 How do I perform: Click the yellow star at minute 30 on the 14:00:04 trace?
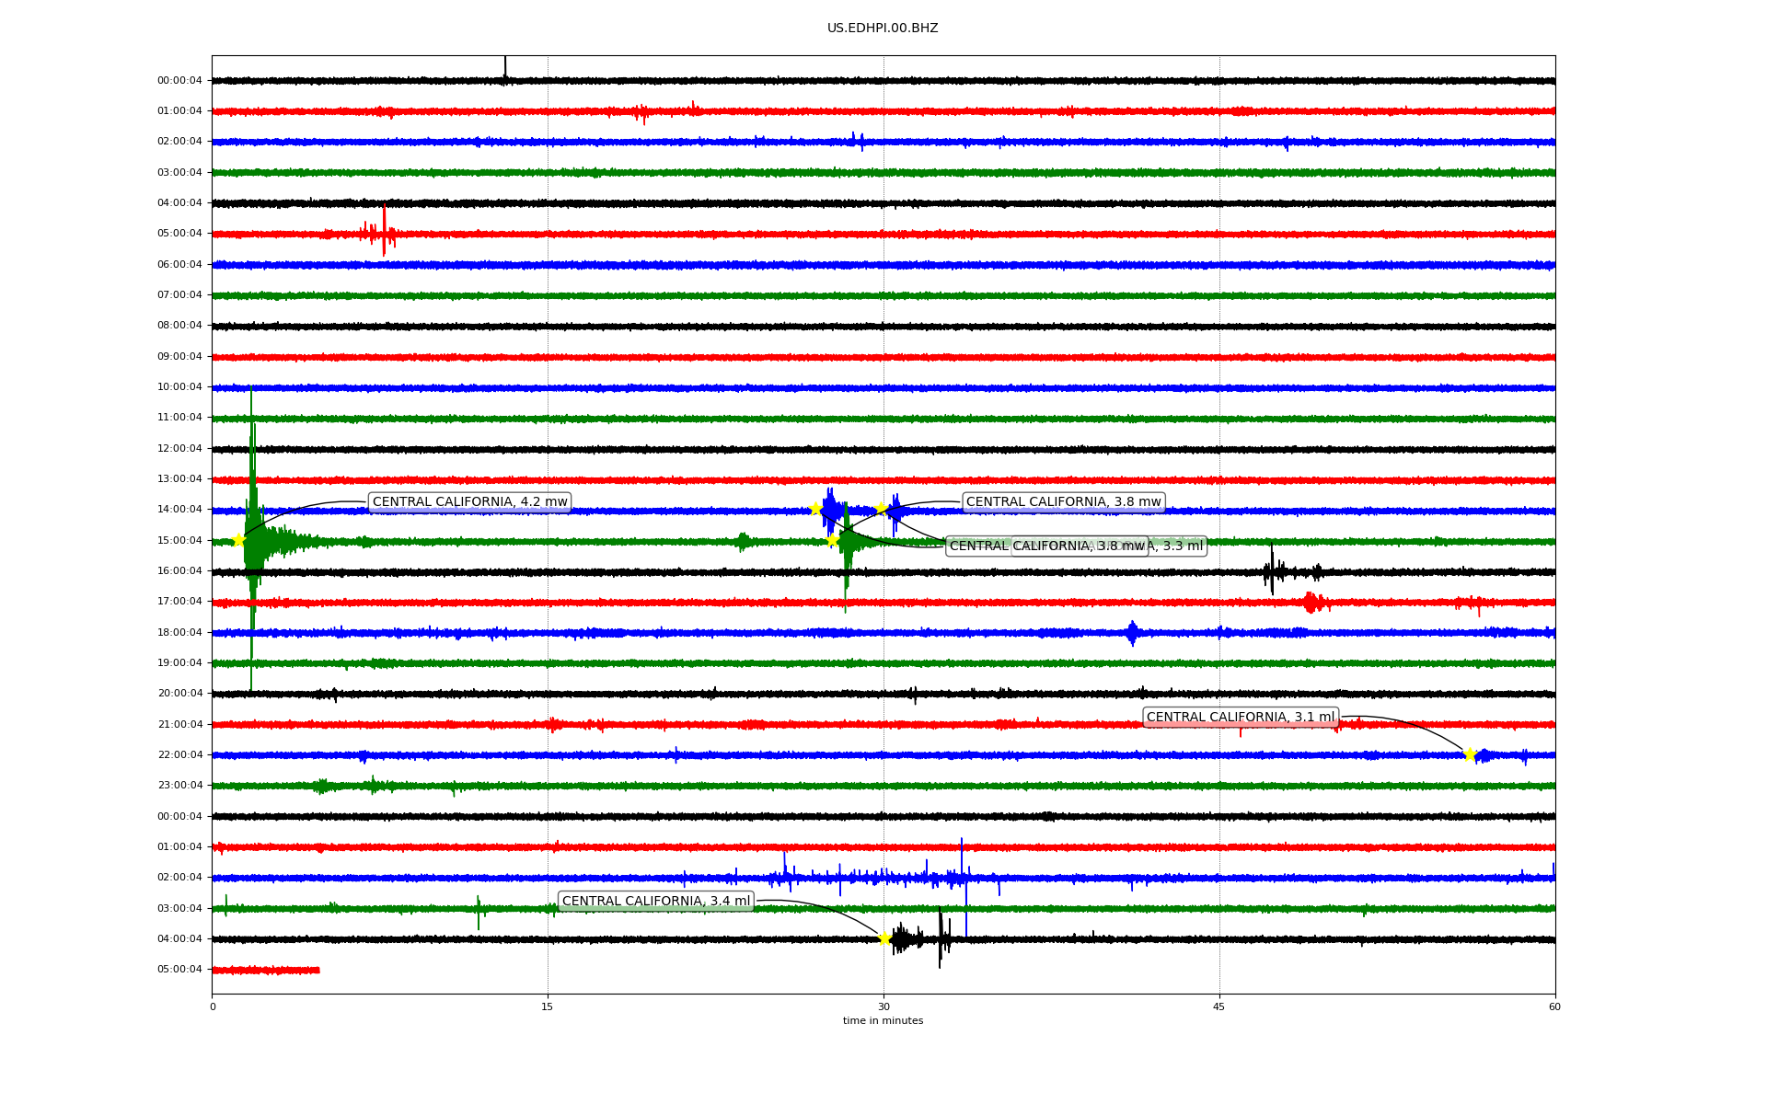coord(882,508)
